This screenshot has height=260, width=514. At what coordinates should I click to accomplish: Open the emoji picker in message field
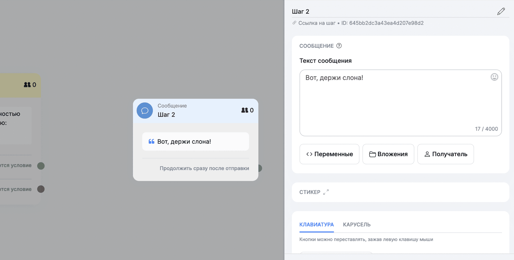[x=494, y=77]
